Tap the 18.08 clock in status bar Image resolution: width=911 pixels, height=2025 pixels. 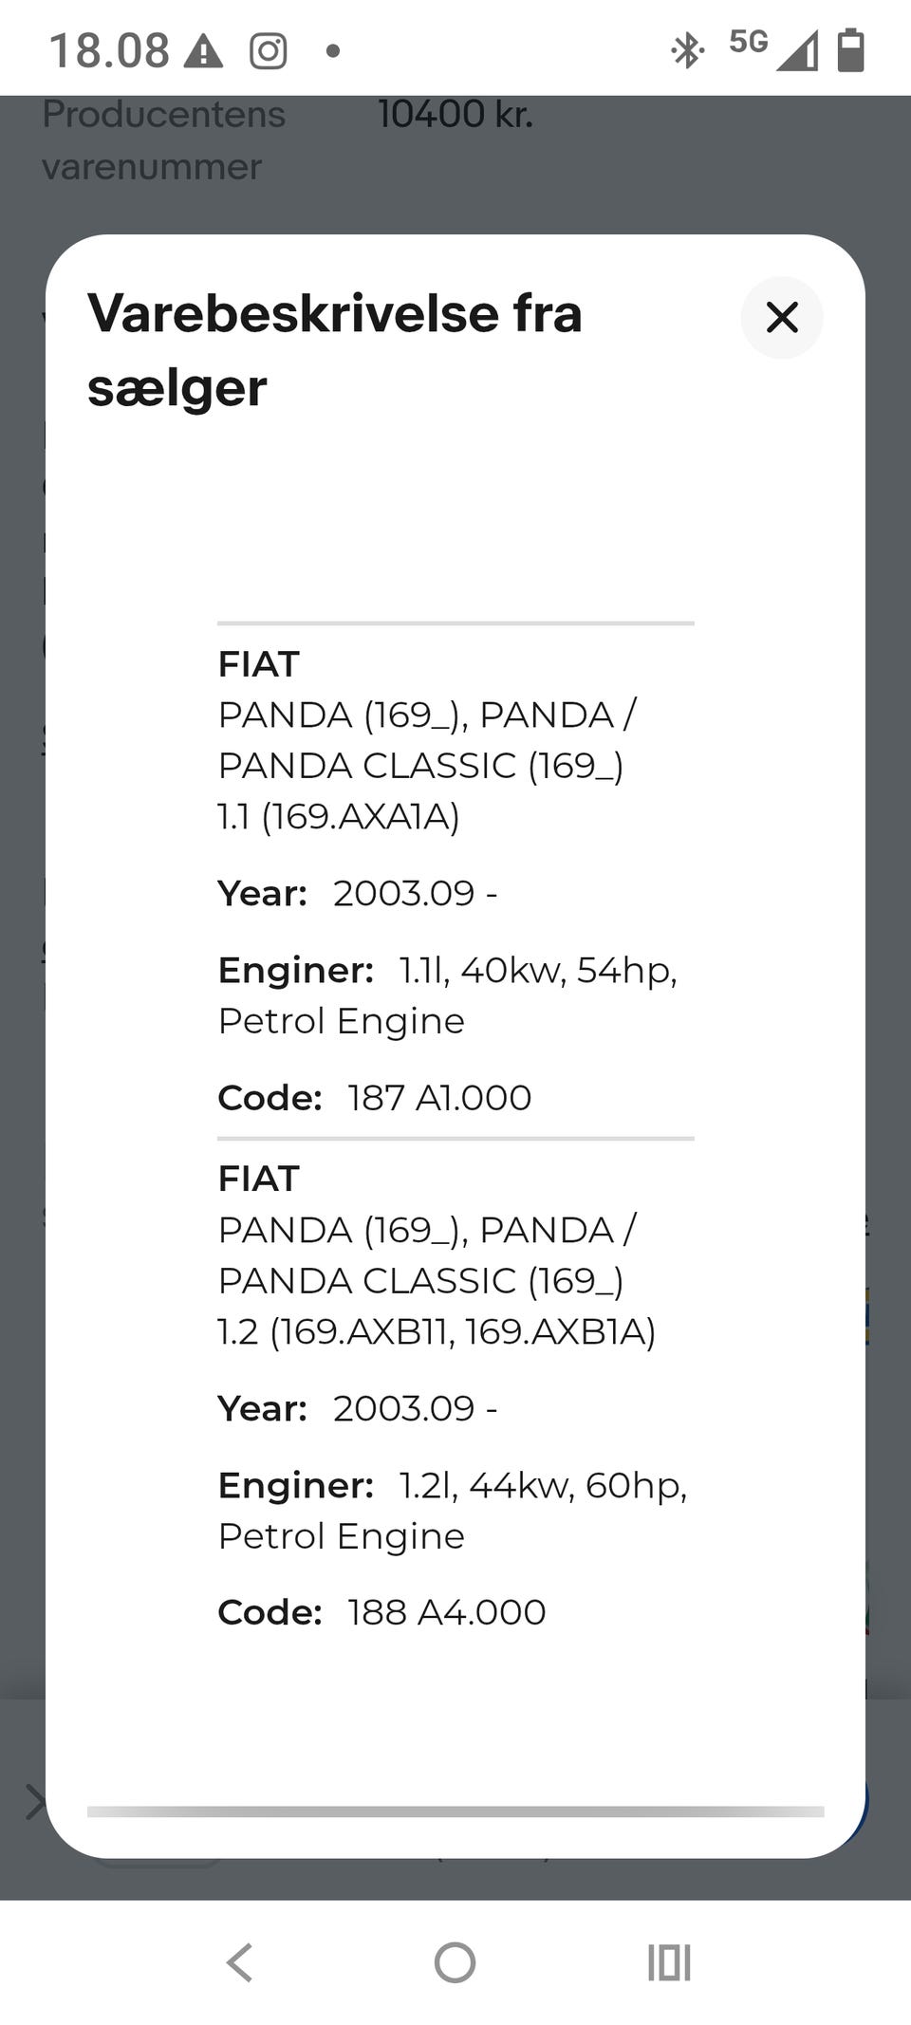pyautogui.click(x=109, y=51)
